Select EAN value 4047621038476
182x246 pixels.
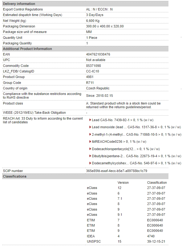click(x=98, y=54)
